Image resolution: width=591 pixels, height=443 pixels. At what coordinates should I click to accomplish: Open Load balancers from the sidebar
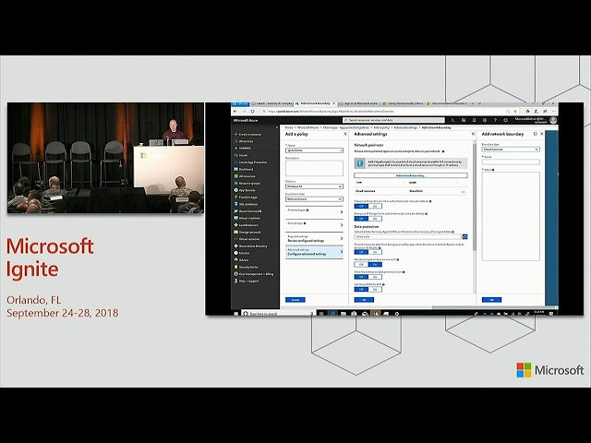[x=247, y=225]
